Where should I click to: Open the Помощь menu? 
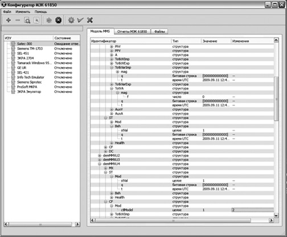(40, 12)
